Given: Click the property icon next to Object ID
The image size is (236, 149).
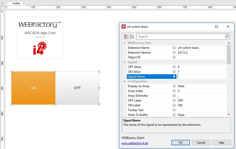Looking at the screenshot, I should click(x=174, y=57).
